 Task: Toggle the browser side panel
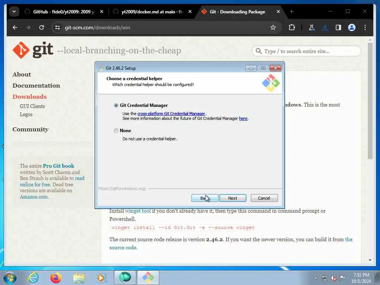coord(338,27)
